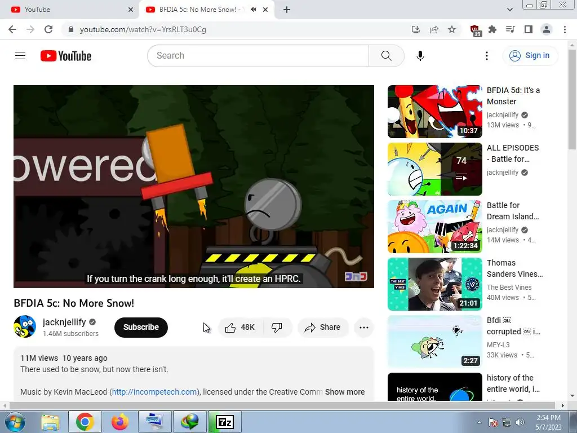Click the magnifier search button
This screenshot has width=577, height=433.
point(386,56)
